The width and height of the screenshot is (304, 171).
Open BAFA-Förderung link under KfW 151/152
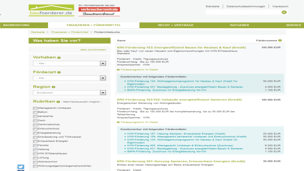[x=167, y=151]
